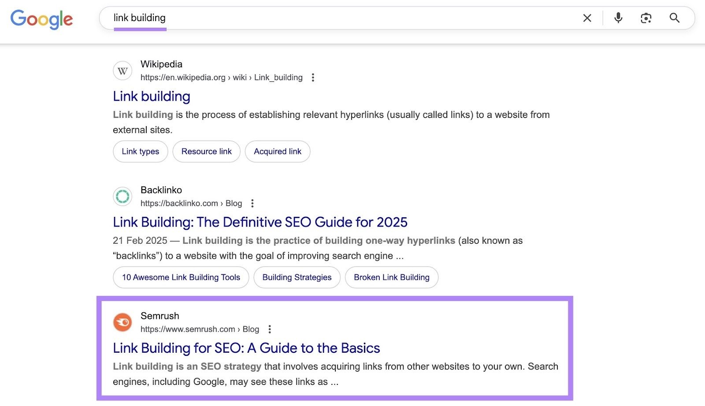Click the Semrush site icon
Screen dimensions: 705x406
coord(122,322)
